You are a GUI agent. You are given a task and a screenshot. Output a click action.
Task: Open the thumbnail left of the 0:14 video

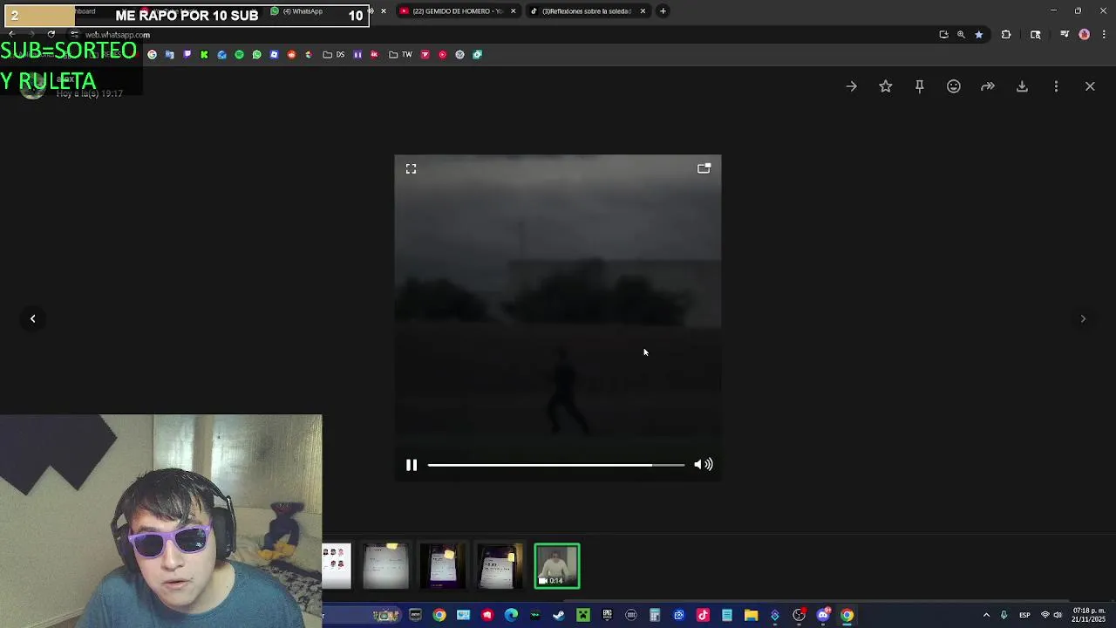[x=500, y=566]
